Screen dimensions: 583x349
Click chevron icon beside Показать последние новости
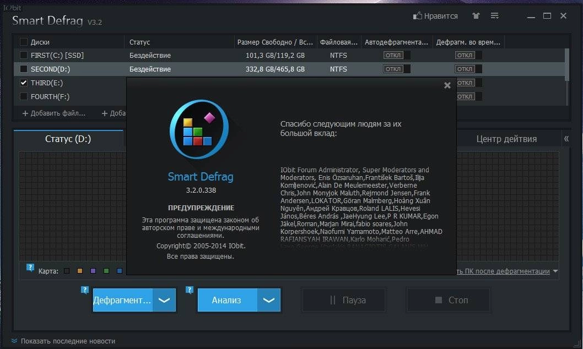(14, 340)
